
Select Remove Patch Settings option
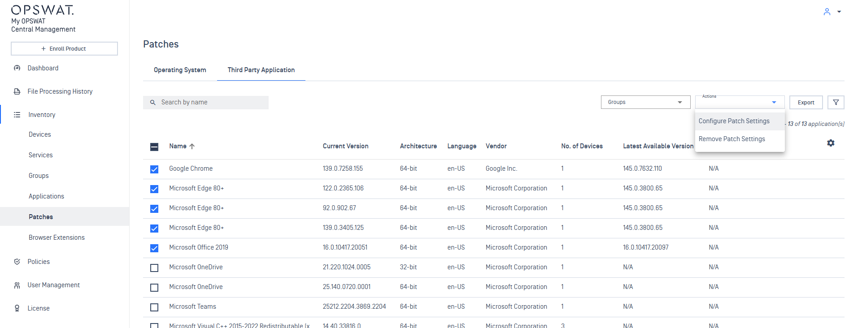[x=731, y=139]
